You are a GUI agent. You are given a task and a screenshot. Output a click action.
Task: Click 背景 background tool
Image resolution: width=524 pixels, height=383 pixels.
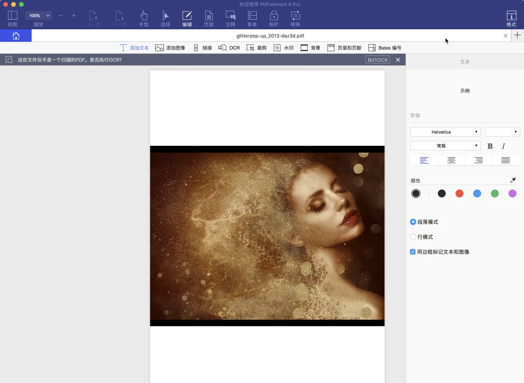point(310,48)
